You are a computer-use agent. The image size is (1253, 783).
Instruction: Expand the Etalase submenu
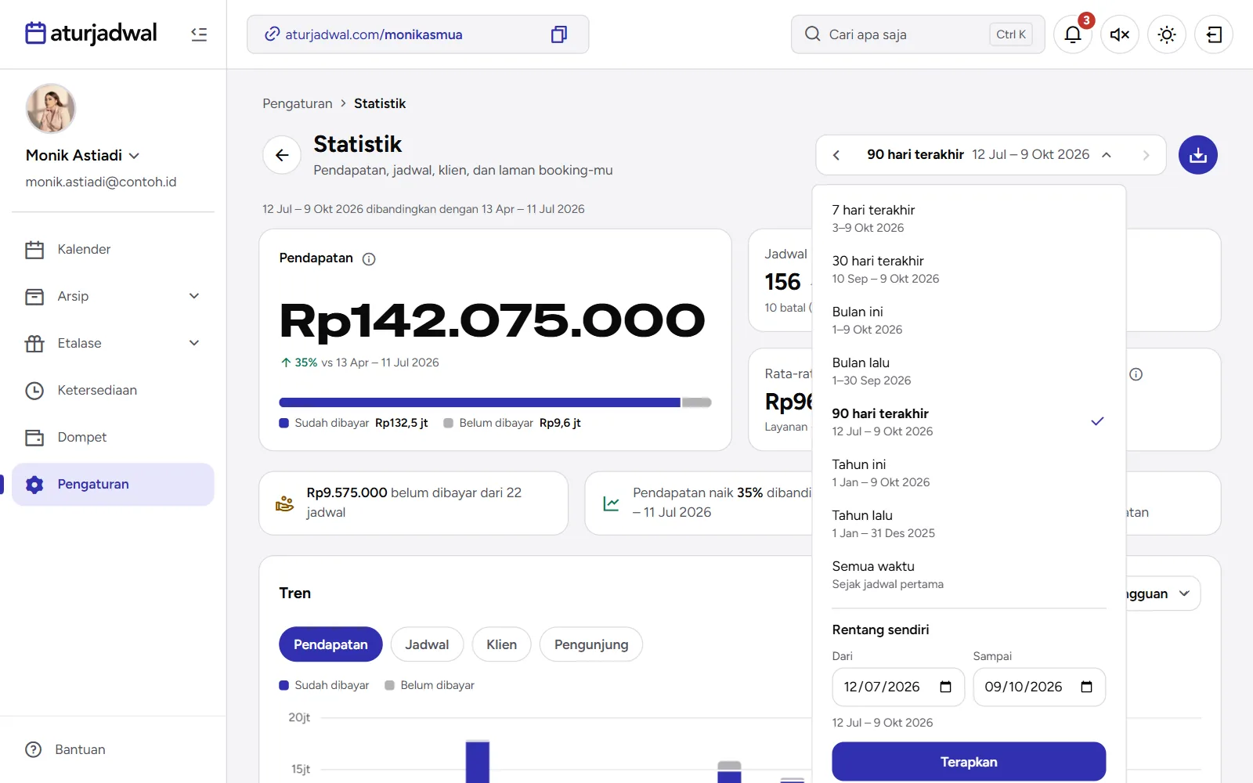(194, 343)
